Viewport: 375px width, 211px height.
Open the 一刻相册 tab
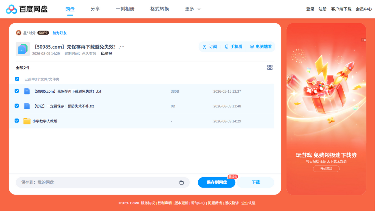pos(125,9)
